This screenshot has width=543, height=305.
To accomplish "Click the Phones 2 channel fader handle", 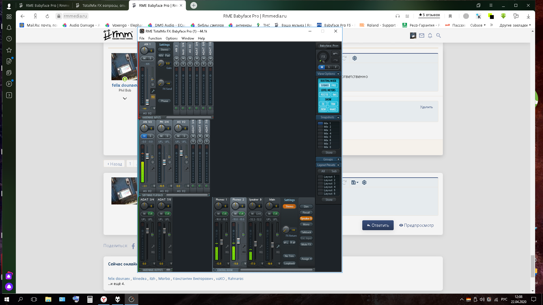I will pos(238,241).
